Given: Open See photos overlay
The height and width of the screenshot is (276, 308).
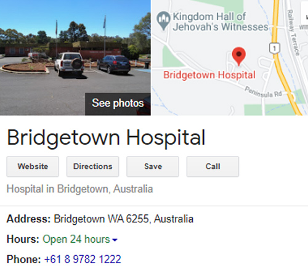Looking at the screenshot, I should pyautogui.click(x=118, y=103).
